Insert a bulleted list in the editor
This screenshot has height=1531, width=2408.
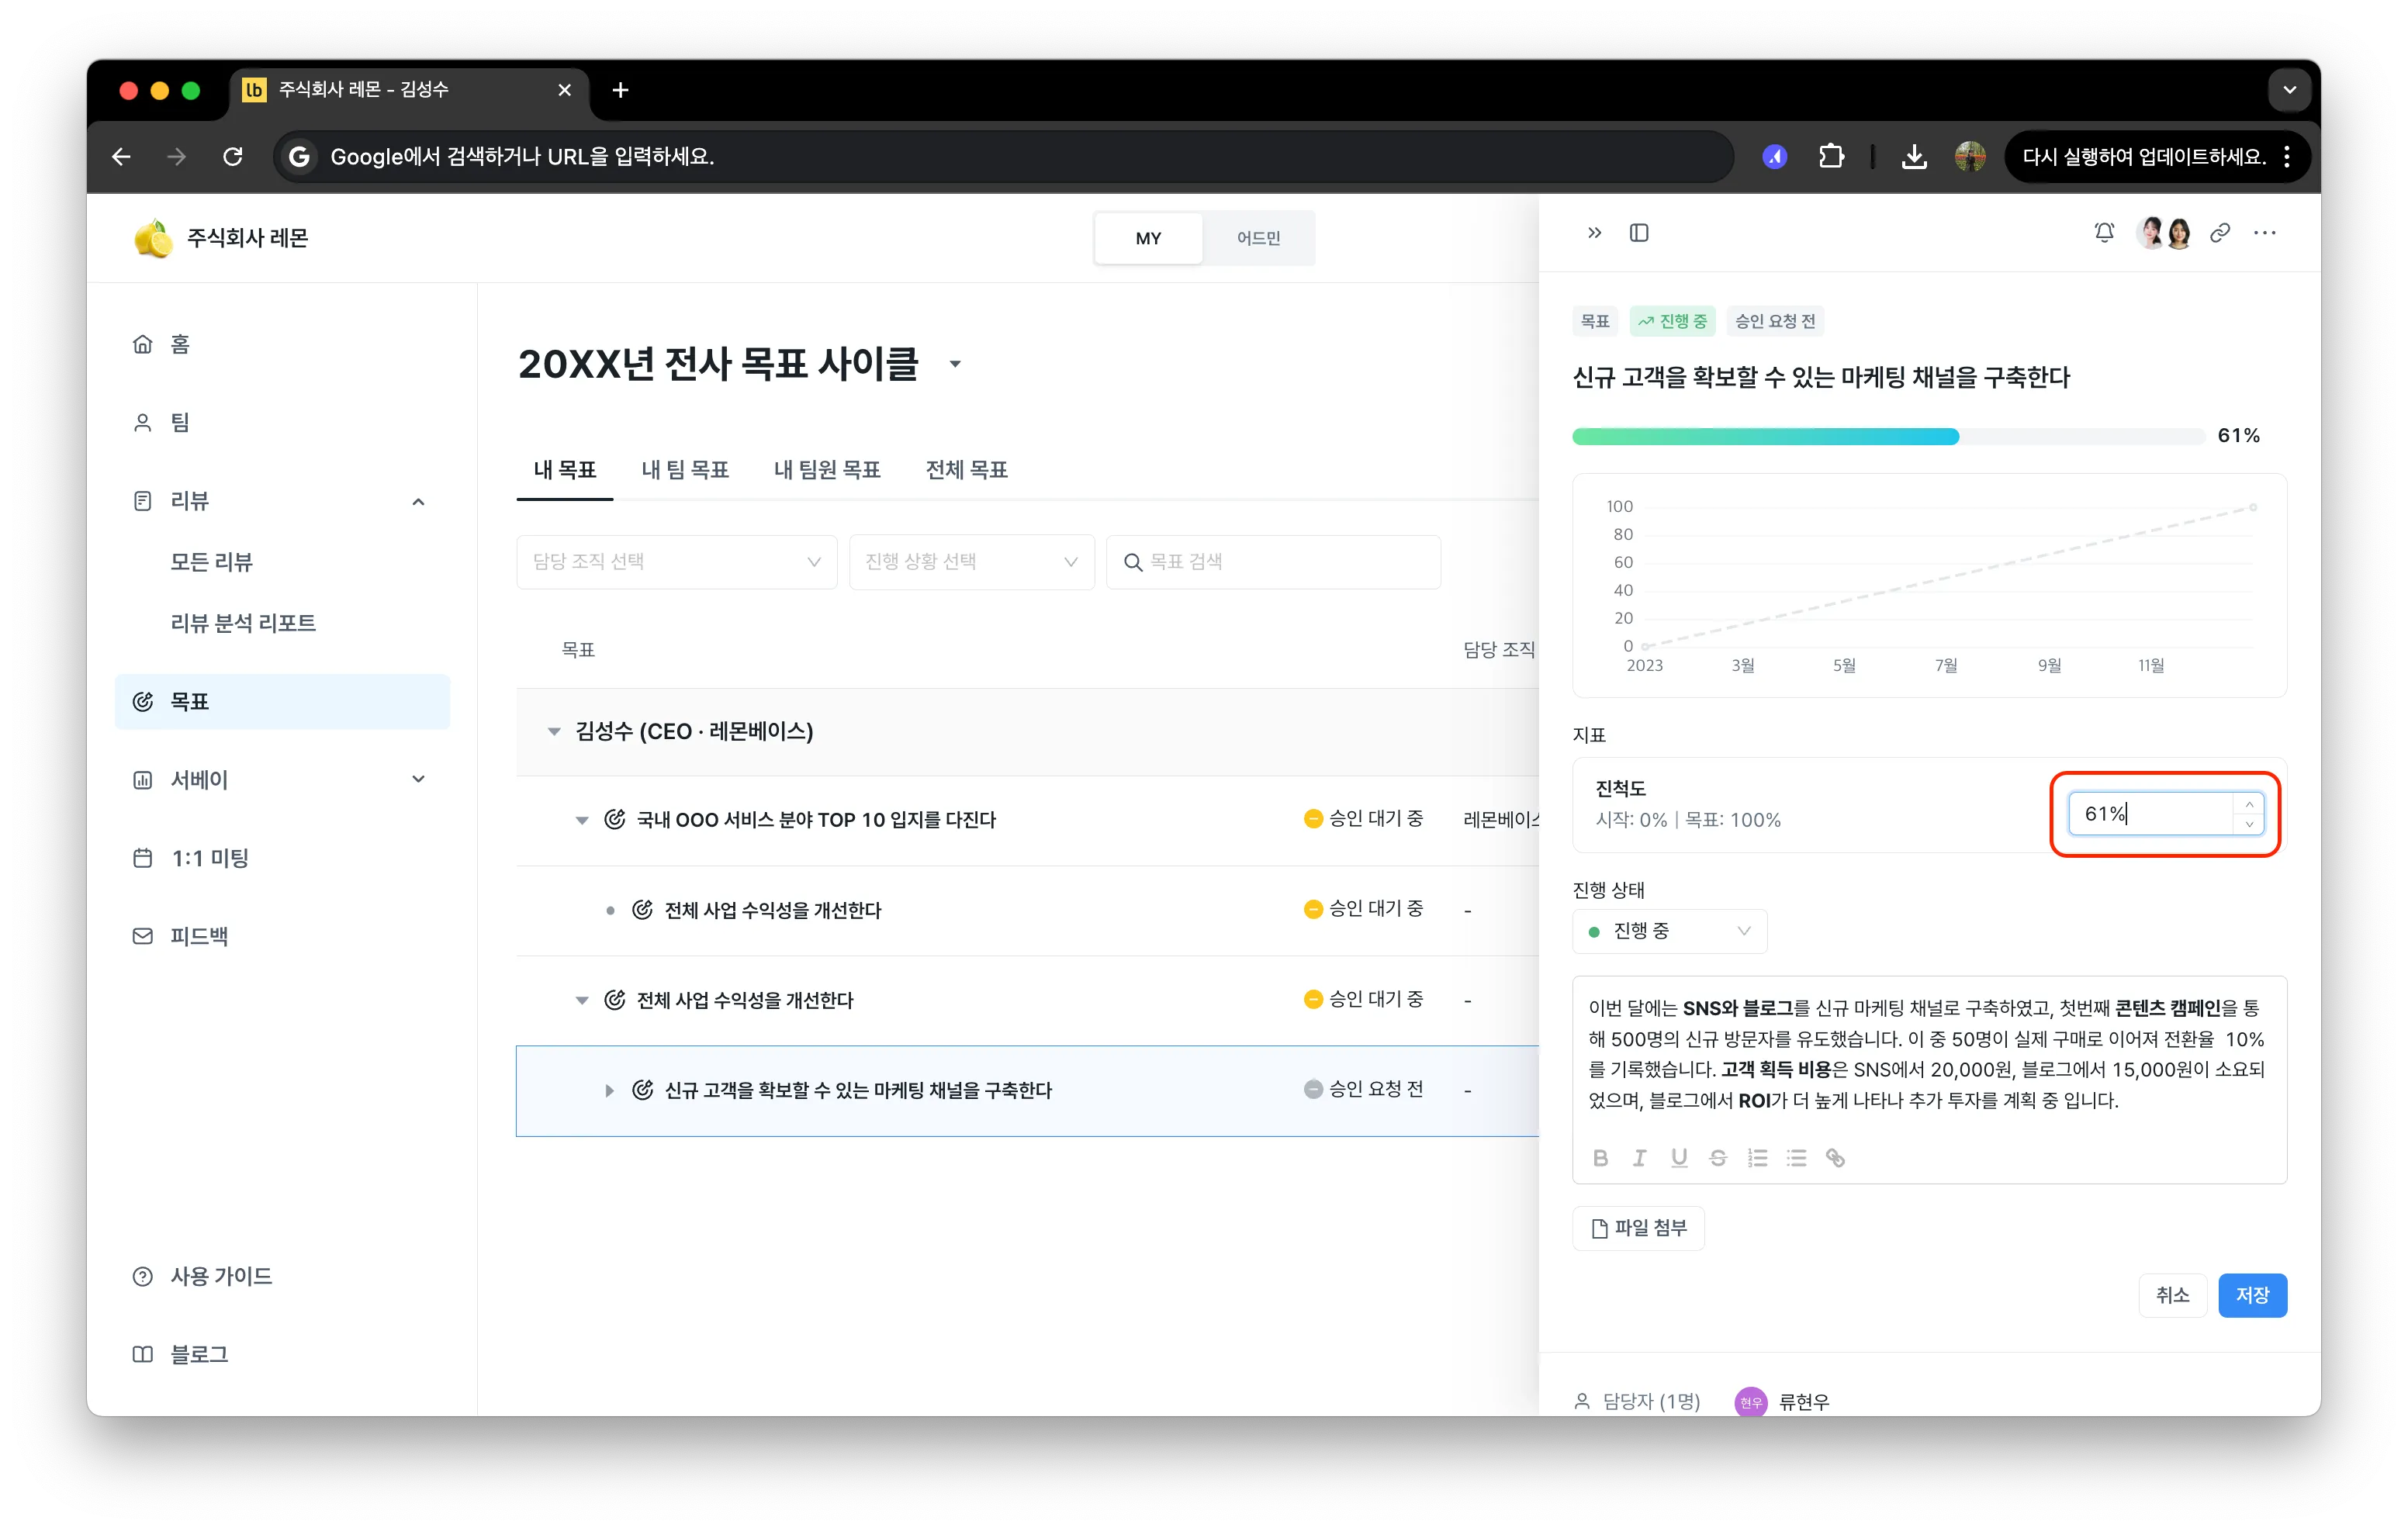coord(1796,1158)
